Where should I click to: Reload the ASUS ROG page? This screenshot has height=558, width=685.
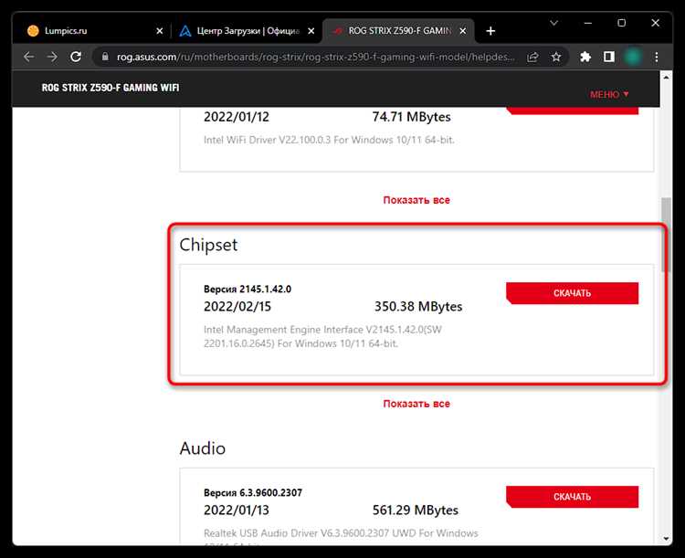coord(76,57)
